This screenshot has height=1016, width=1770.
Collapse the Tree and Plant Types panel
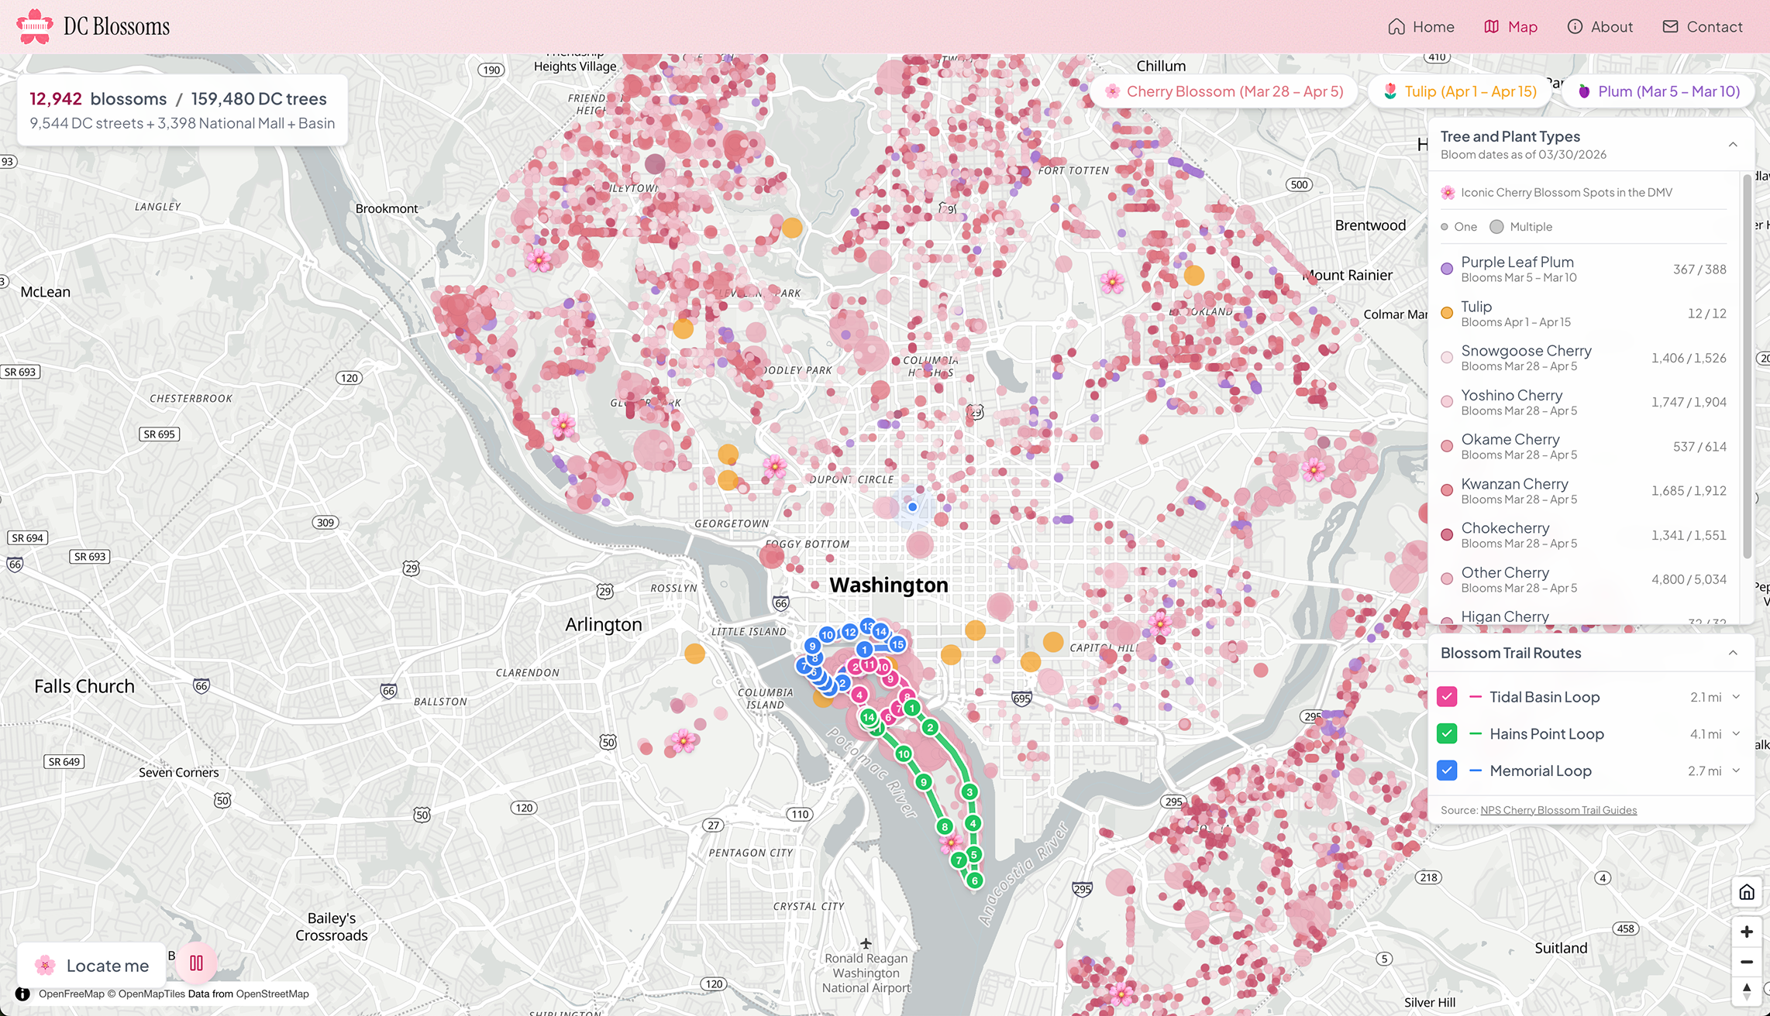tap(1733, 145)
